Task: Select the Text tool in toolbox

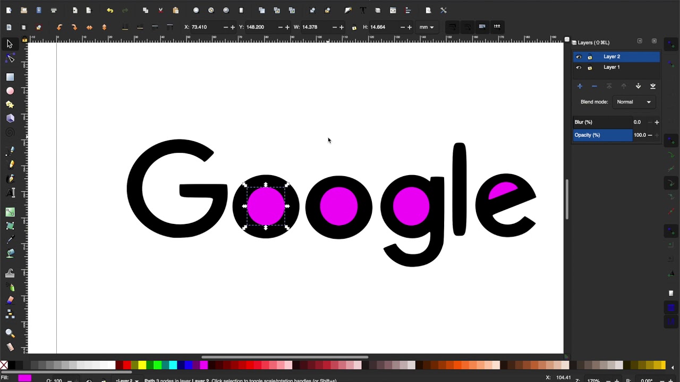Action: pos(10,193)
